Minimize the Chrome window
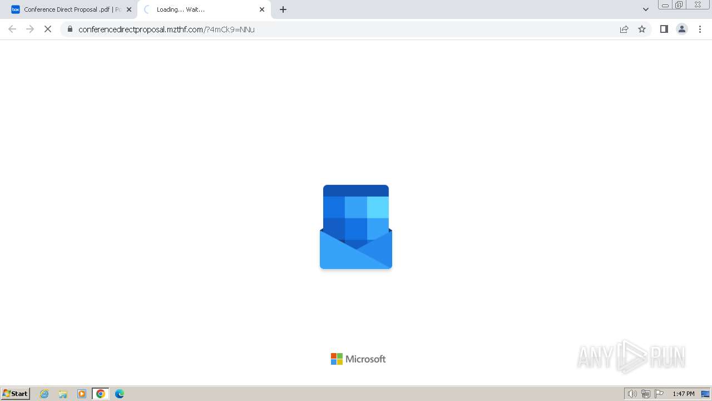 click(x=665, y=5)
